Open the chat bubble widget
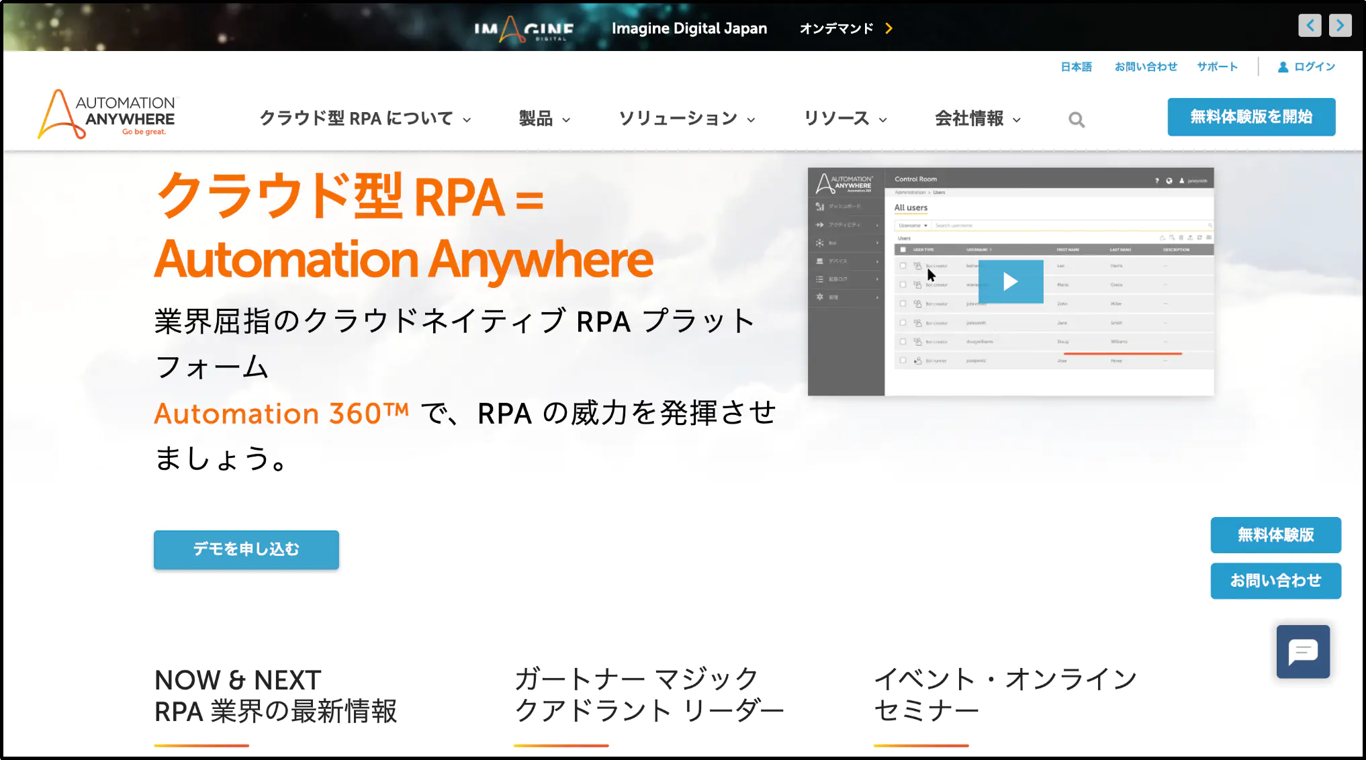1366x760 pixels. click(1303, 651)
